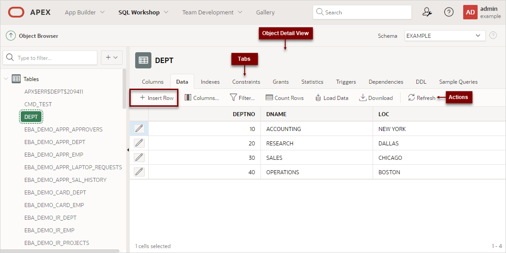This screenshot has height=253, width=506.
Task: Click the object tree vertical scrollbar
Action: (124, 89)
